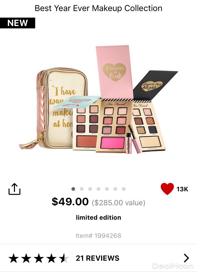Open the 21 REVIEWS link
The image size is (197, 272).
pos(97,258)
